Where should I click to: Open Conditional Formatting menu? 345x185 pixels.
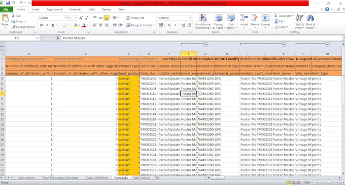(x=202, y=21)
